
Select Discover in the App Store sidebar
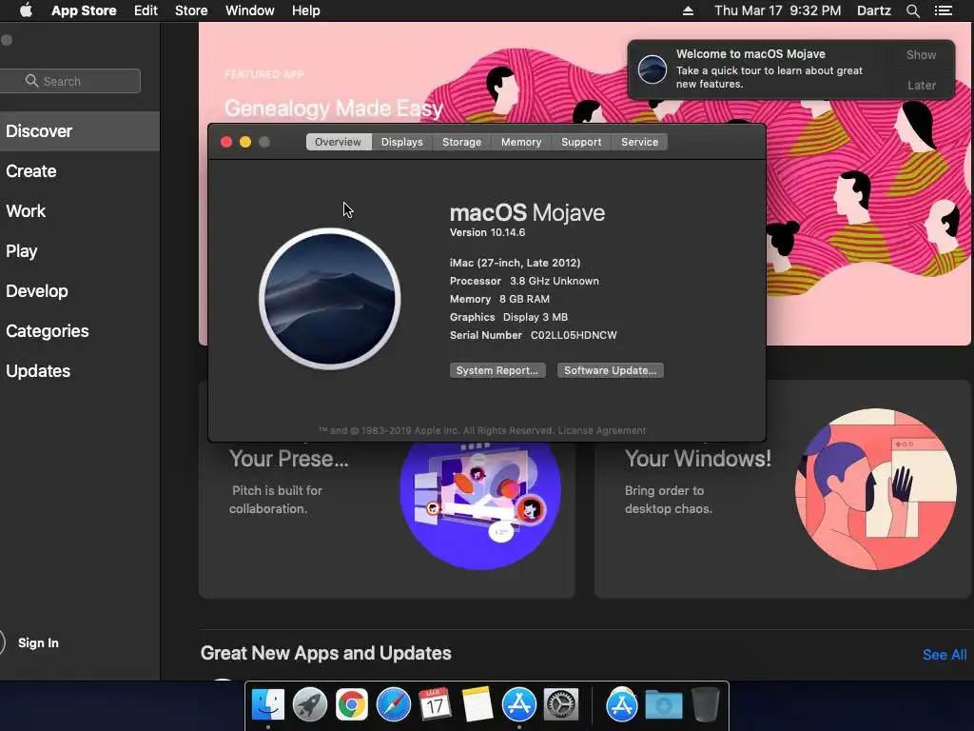pos(80,131)
